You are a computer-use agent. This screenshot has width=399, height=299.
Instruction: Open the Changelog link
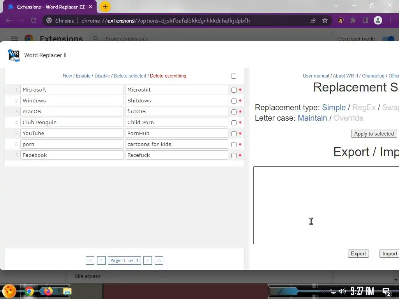click(373, 76)
